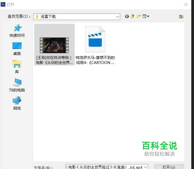Screen dimensions: 194x169
Task: Expand the 查找范围 folder dropdown
Action: tap(118, 17)
